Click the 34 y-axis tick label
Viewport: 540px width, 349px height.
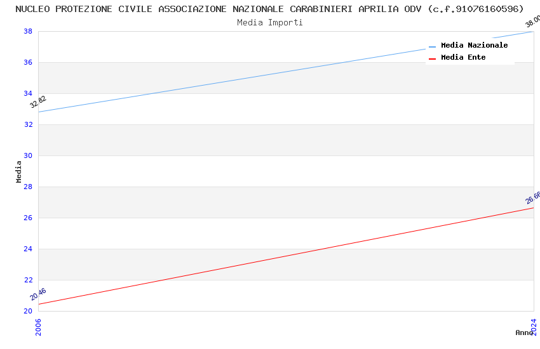[28, 94]
